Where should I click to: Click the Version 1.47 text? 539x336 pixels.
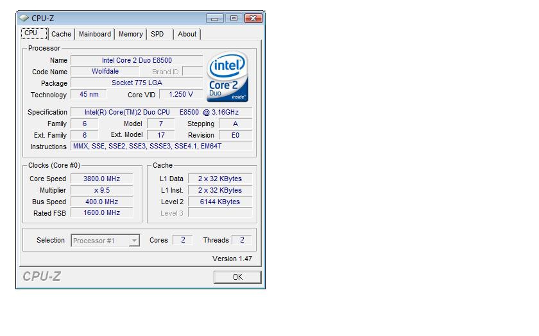pyautogui.click(x=232, y=259)
